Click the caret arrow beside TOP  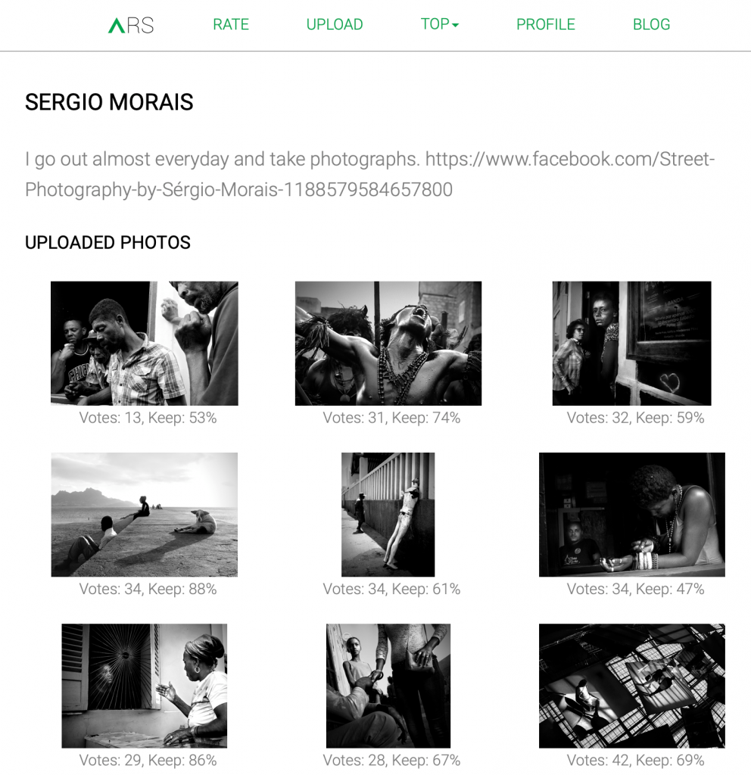point(455,25)
